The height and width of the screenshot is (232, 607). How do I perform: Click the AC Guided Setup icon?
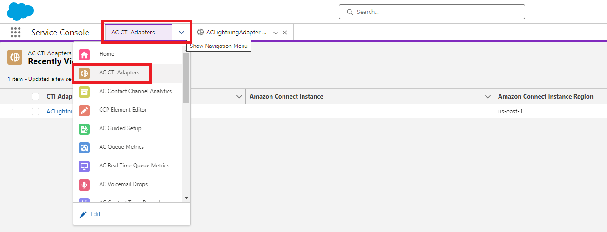pyautogui.click(x=84, y=129)
